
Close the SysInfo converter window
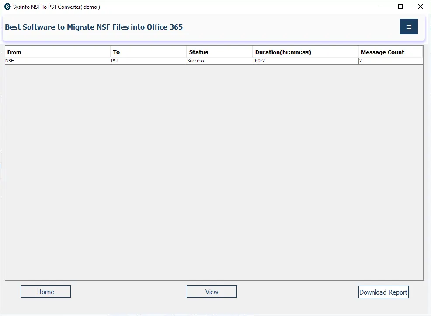[x=420, y=7]
